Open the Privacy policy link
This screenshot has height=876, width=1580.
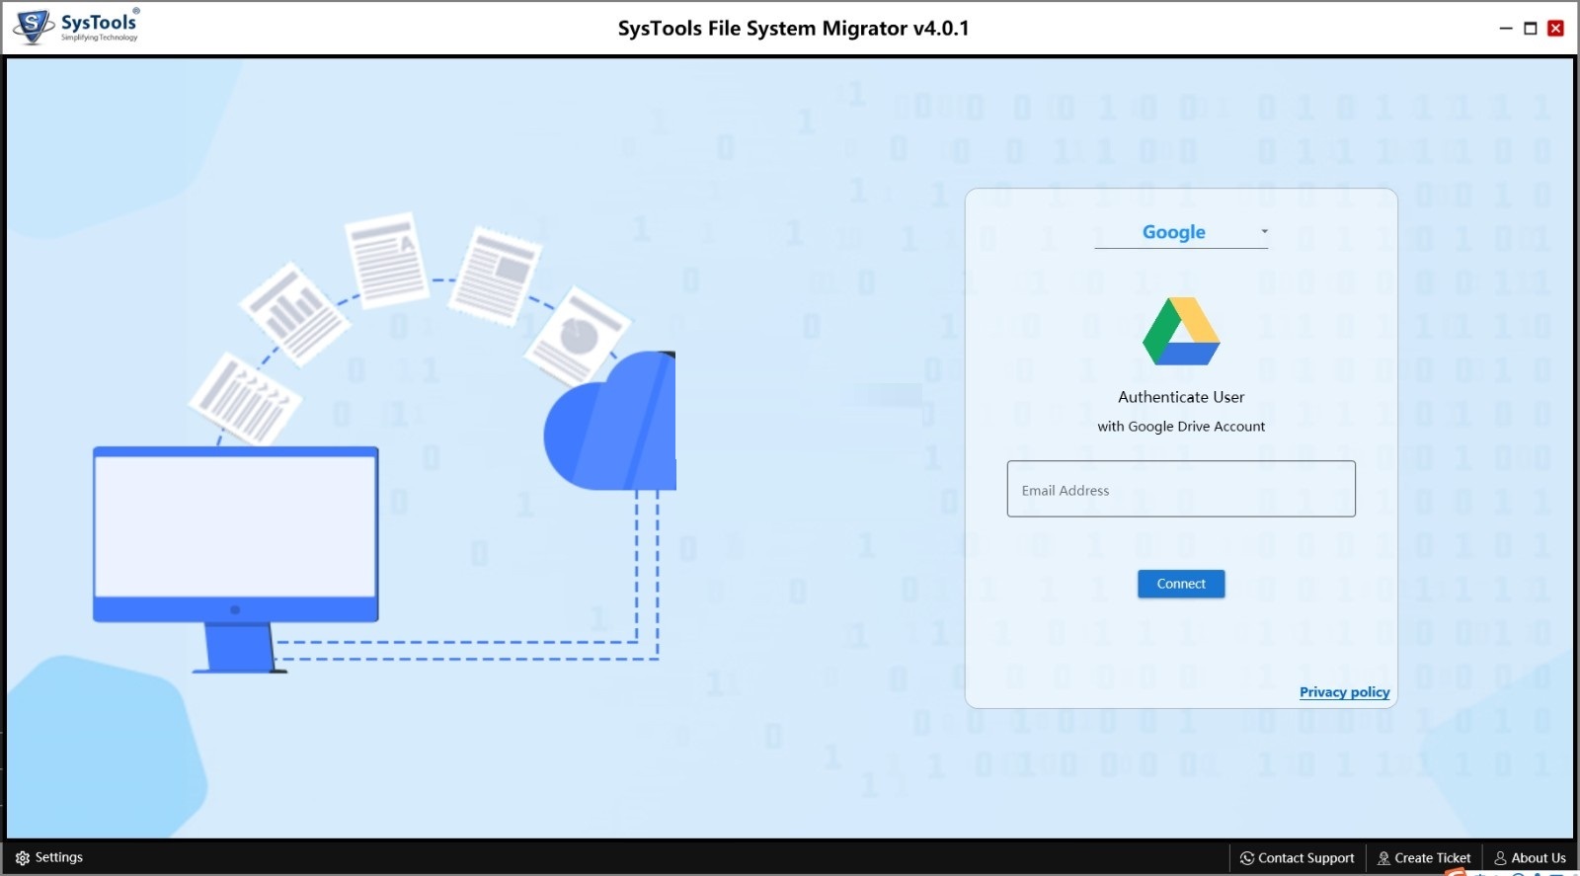(x=1344, y=692)
